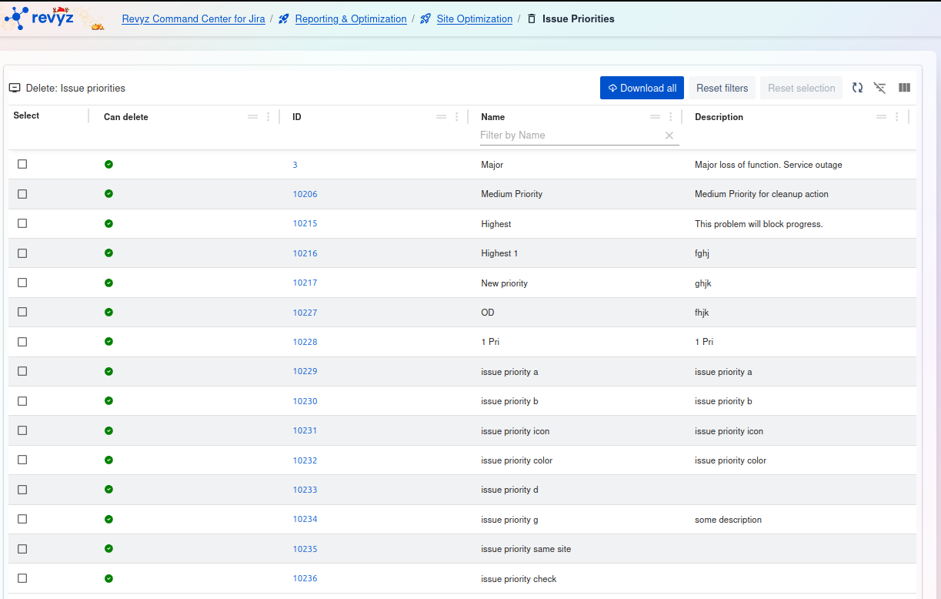Viewport: 941px width, 599px height.
Task: Open the ID column options menu
Action: [456, 117]
